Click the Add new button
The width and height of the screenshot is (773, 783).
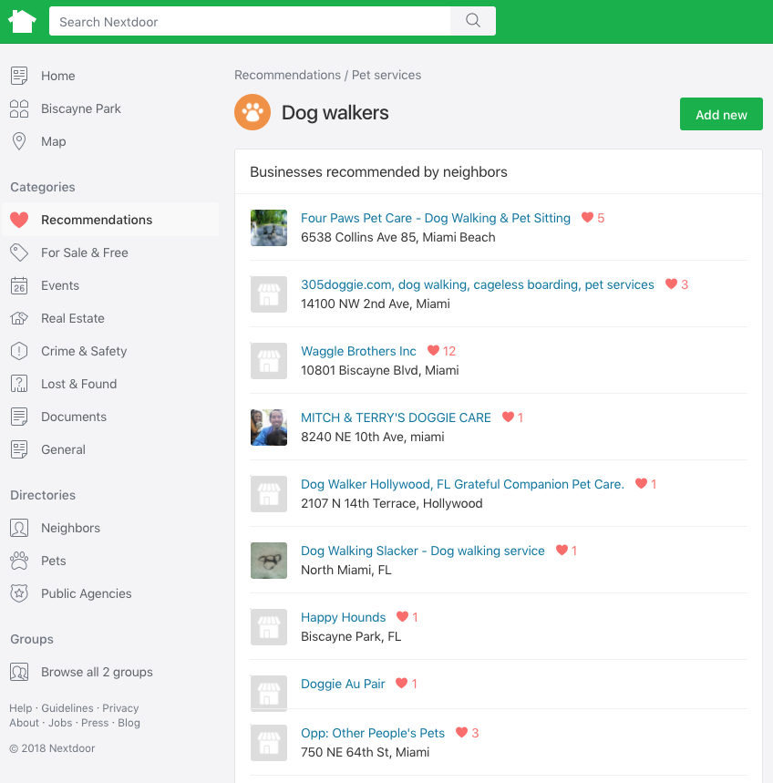click(721, 114)
